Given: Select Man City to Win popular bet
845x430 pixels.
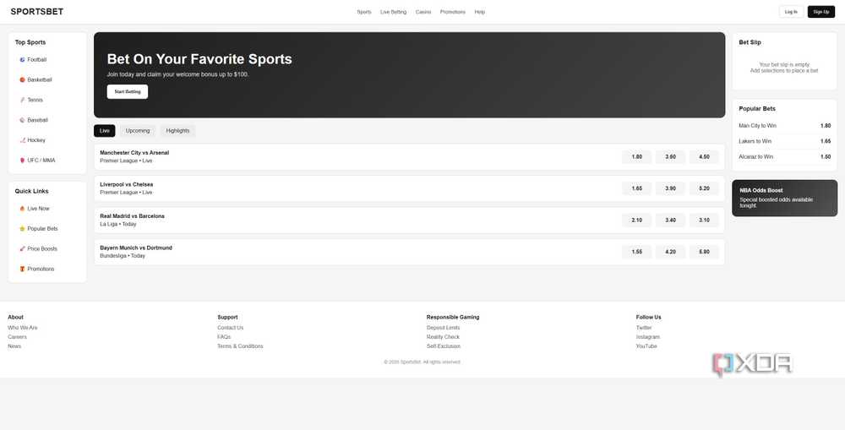Looking at the screenshot, I should tap(785, 126).
